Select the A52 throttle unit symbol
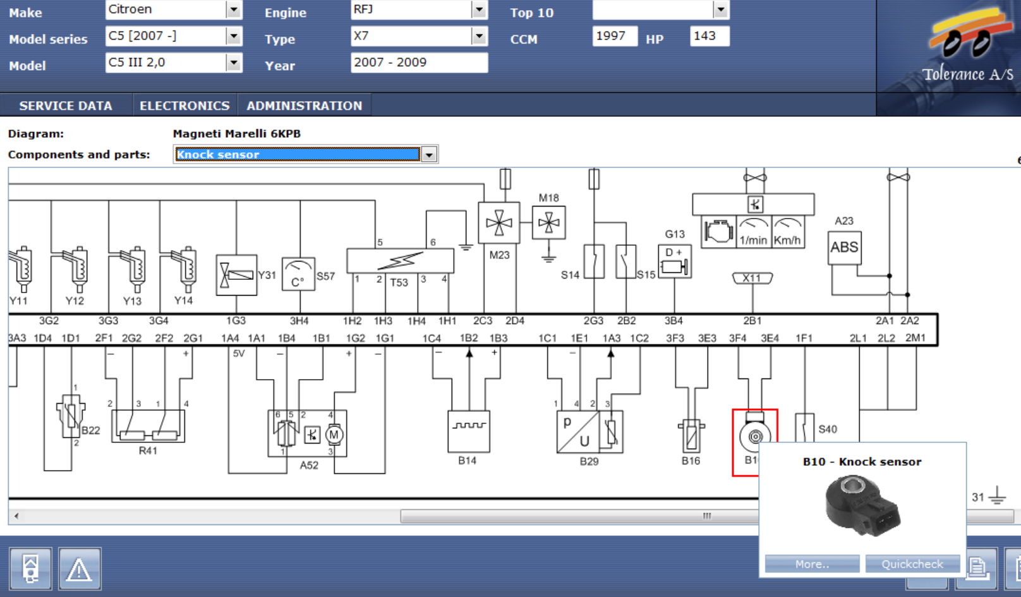The image size is (1021, 597). tap(308, 433)
